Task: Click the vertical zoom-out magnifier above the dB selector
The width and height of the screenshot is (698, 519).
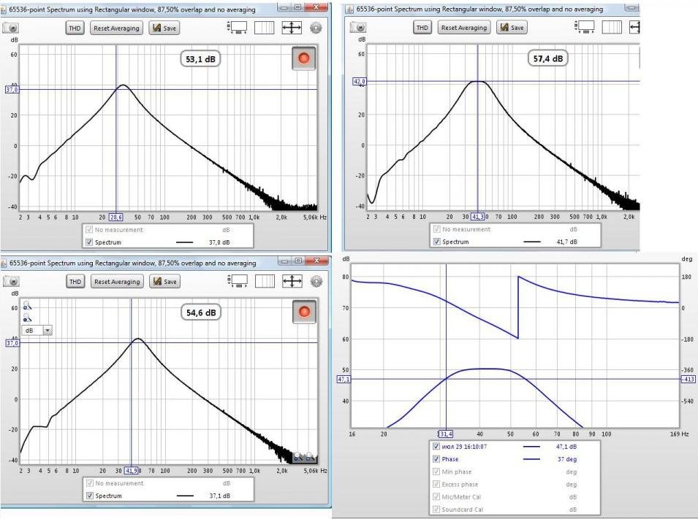Action: 27,318
